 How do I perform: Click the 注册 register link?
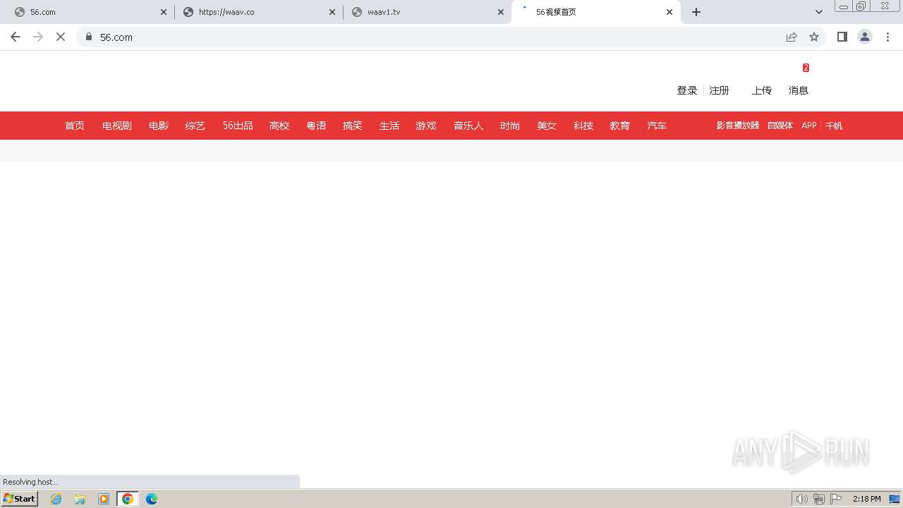[x=720, y=90]
